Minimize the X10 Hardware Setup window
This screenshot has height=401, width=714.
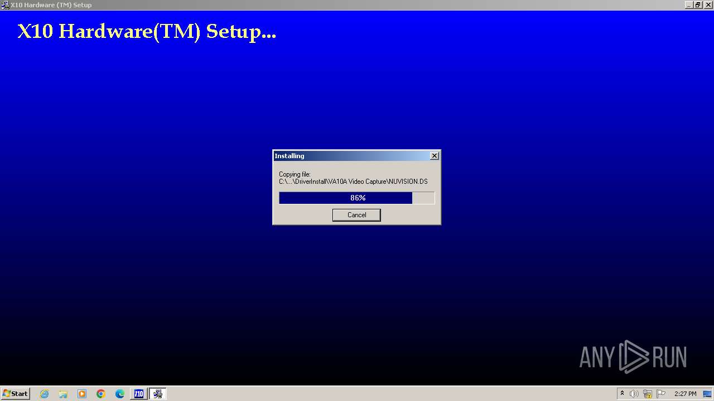689,5
